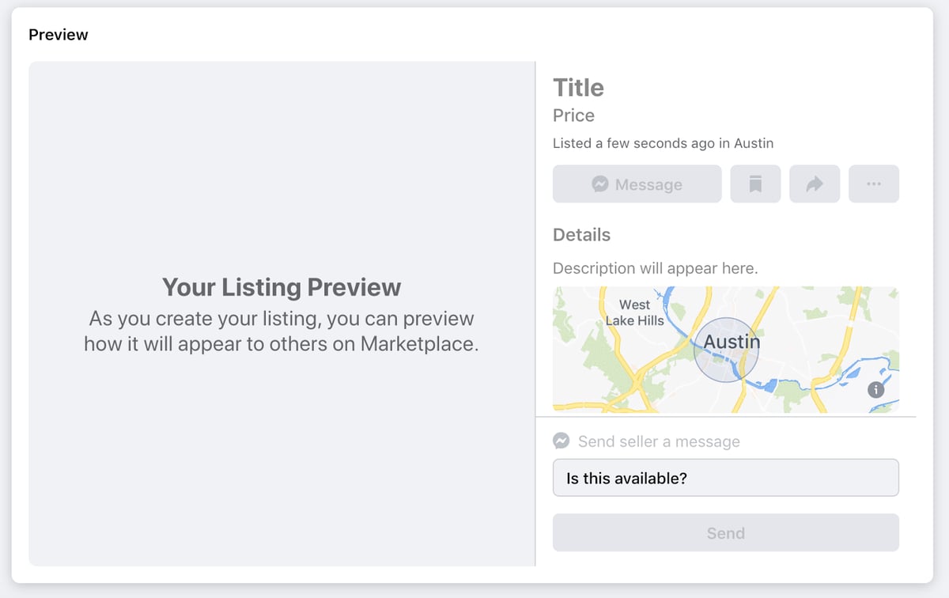Hit the Send button below the message field
The width and height of the screenshot is (949, 598).
pos(725,532)
